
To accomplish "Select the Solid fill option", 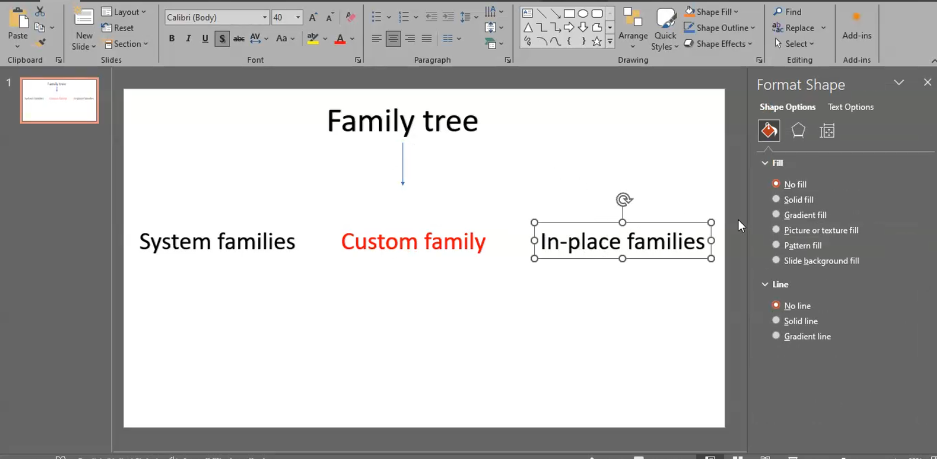I will tap(792, 200).
